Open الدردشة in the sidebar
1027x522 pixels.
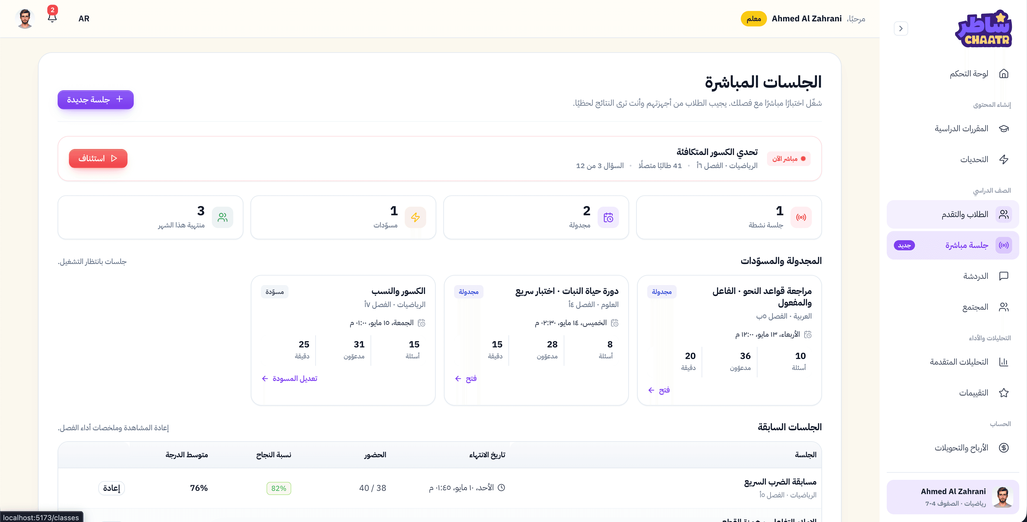tap(953, 276)
